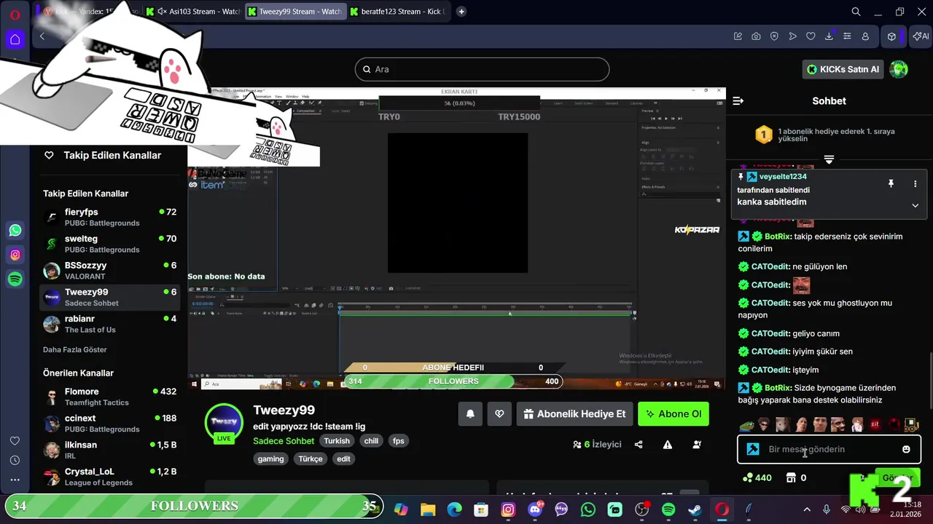The image size is (933, 524).
Task: Click the share icon under the stream
Action: (639, 444)
